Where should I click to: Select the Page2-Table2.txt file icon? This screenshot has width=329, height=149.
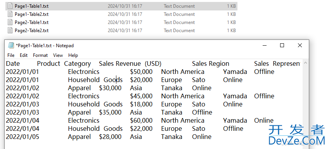(x=10, y=31)
